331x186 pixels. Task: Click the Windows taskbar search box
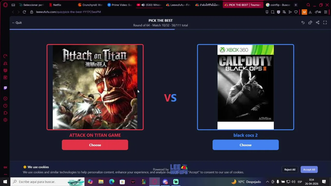48,182
